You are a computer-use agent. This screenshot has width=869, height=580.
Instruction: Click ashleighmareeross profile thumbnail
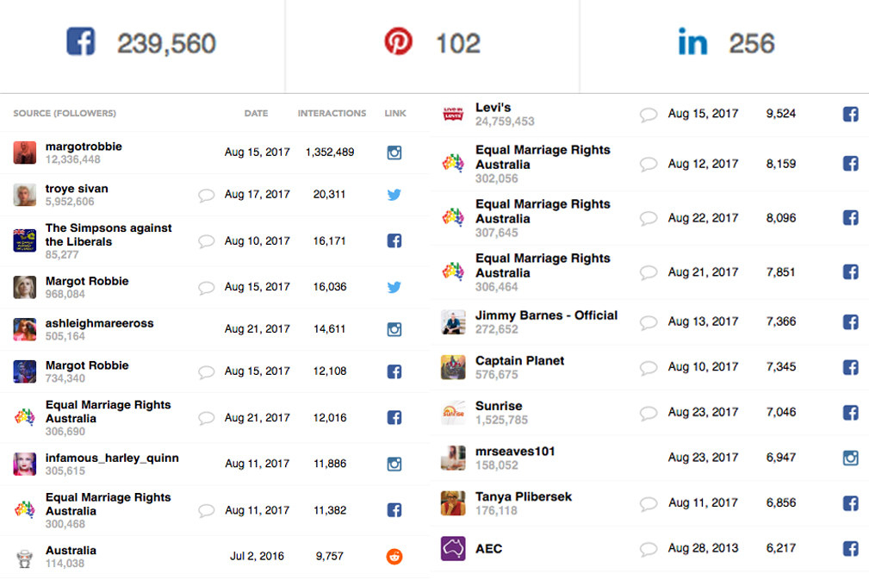25,329
